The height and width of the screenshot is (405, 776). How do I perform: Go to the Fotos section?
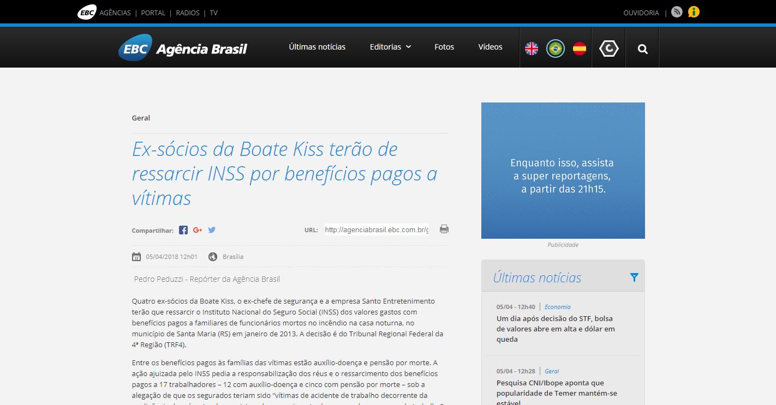click(444, 47)
